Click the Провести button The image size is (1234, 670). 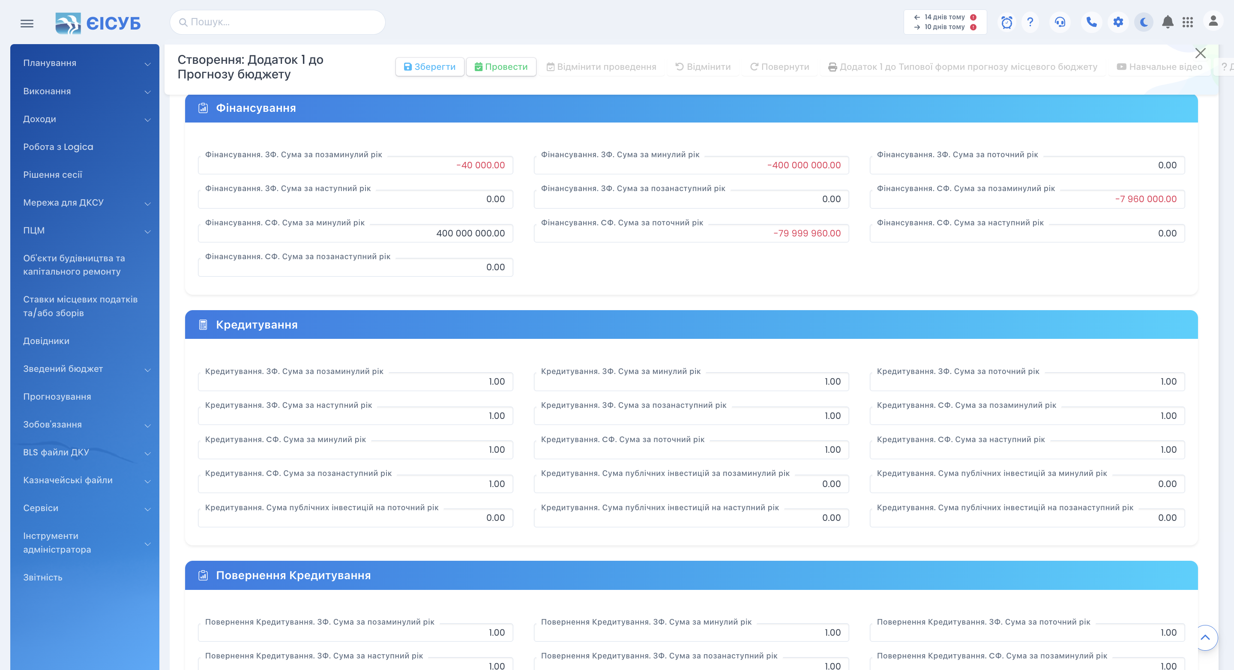coord(500,66)
